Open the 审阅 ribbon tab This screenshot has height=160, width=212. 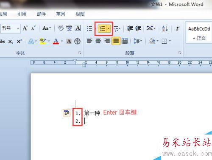click(61, 14)
